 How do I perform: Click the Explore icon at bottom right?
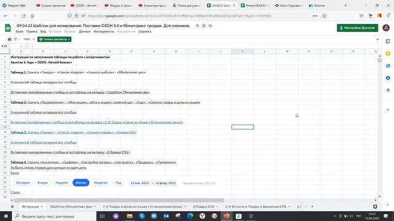click(375, 206)
